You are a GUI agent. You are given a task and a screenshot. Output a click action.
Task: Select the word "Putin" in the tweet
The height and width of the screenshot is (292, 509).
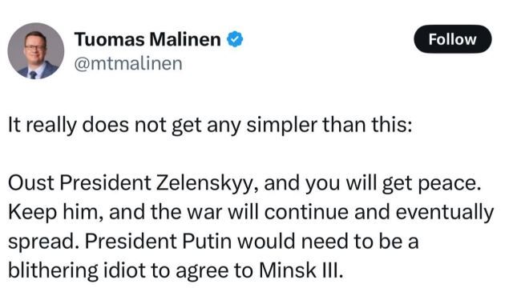[x=207, y=241]
